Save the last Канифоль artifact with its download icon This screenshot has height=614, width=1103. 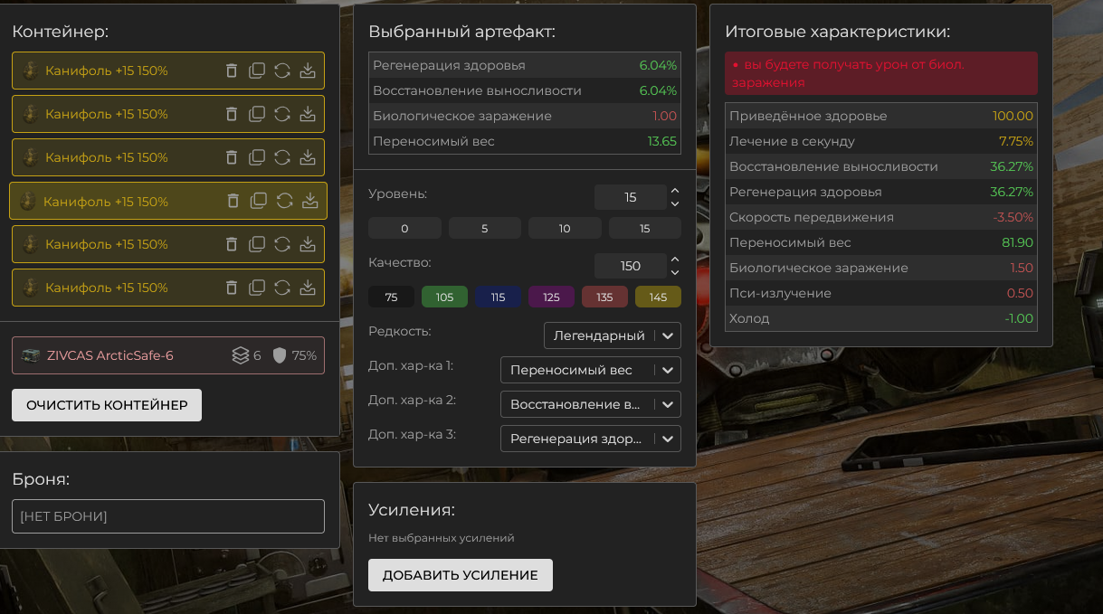tap(308, 288)
